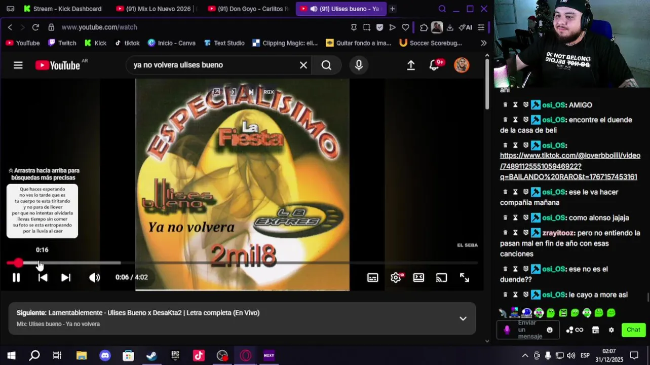Open the workspaces icon beside first tab
Screen dimensions: 650x365
[11, 9]
